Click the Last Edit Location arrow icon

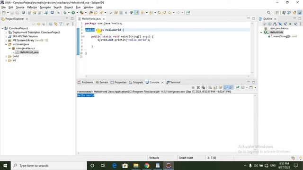coord(159,13)
